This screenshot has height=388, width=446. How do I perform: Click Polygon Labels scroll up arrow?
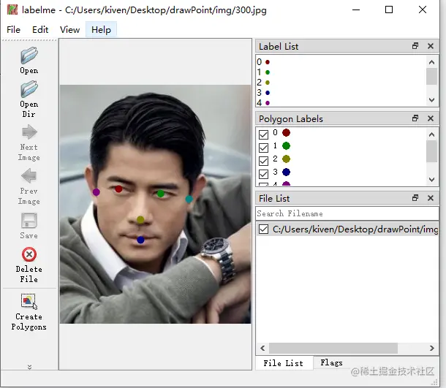tap(432, 134)
